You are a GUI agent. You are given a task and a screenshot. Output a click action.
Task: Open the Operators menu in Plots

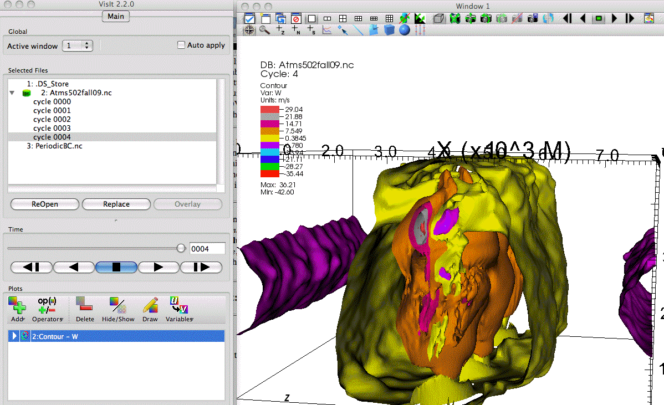[x=47, y=308]
